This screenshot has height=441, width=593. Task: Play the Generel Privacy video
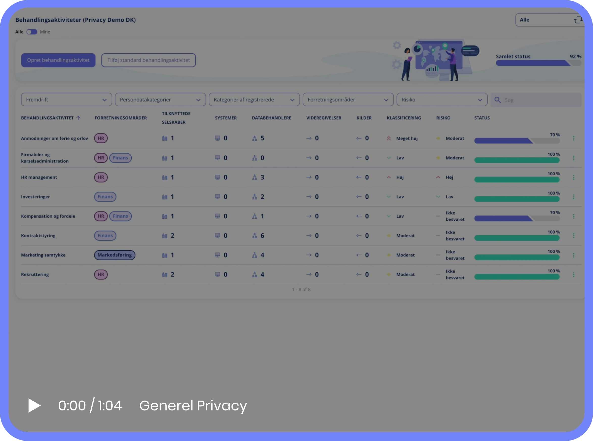click(x=34, y=406)
